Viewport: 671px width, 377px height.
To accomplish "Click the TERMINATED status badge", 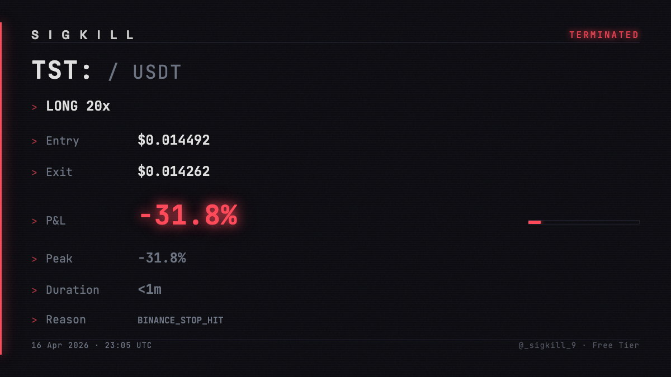I will point(604,35).
